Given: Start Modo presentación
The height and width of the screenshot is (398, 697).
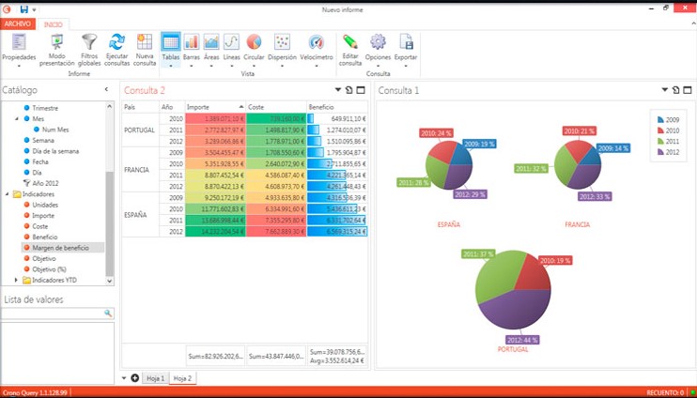Looking at the screenshot, I should click(x=56, y=50).
